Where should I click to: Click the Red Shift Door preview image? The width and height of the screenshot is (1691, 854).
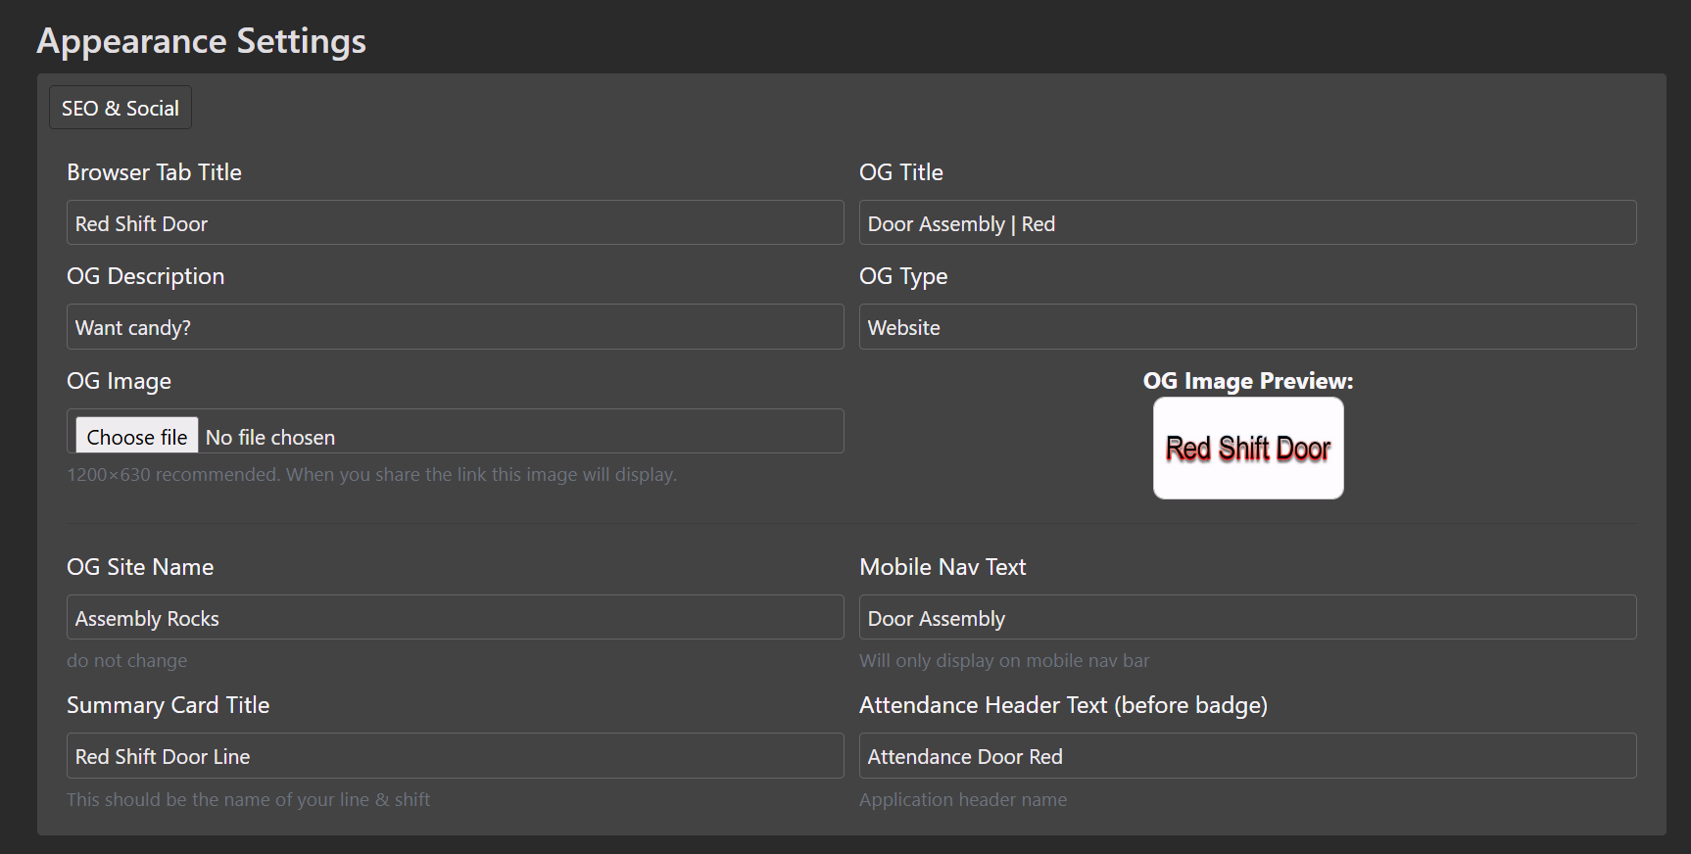pos(1247,449)
